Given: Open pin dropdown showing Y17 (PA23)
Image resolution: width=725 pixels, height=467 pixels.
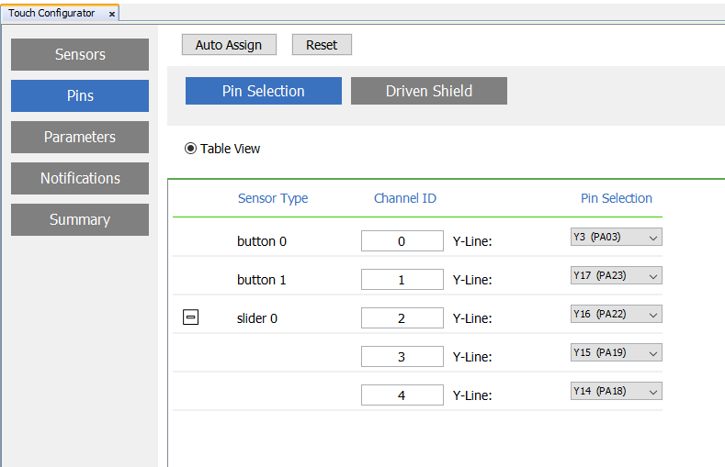Looking at the screenshot, I should [x=616, y=276].
